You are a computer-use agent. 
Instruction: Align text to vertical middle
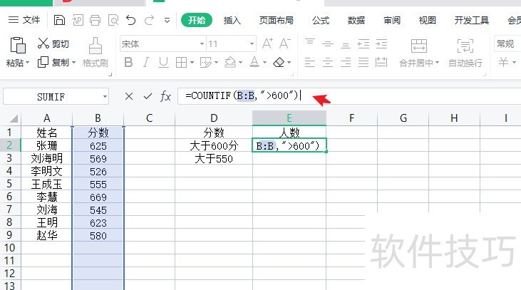[x=328, y=43]
